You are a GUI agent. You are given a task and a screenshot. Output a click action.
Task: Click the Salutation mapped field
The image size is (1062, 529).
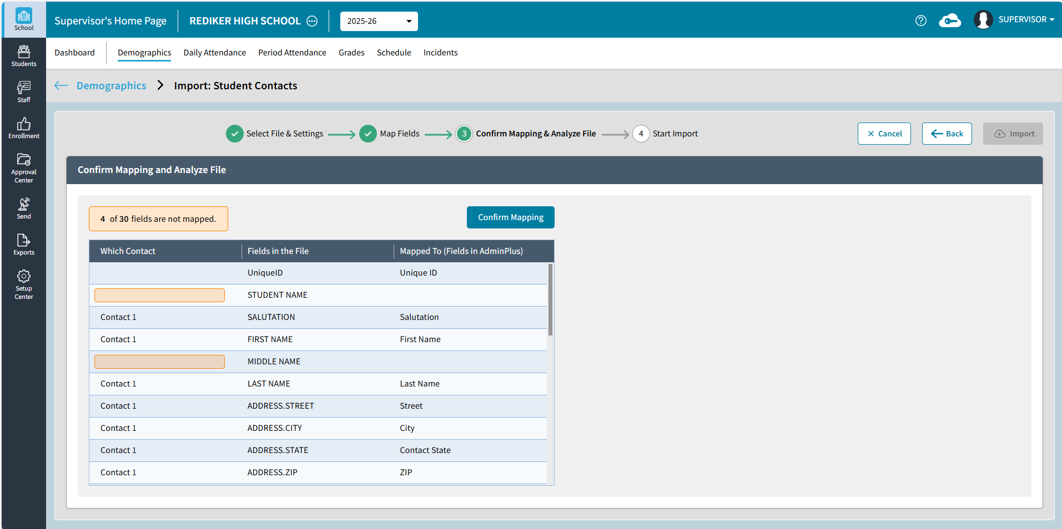419,317
